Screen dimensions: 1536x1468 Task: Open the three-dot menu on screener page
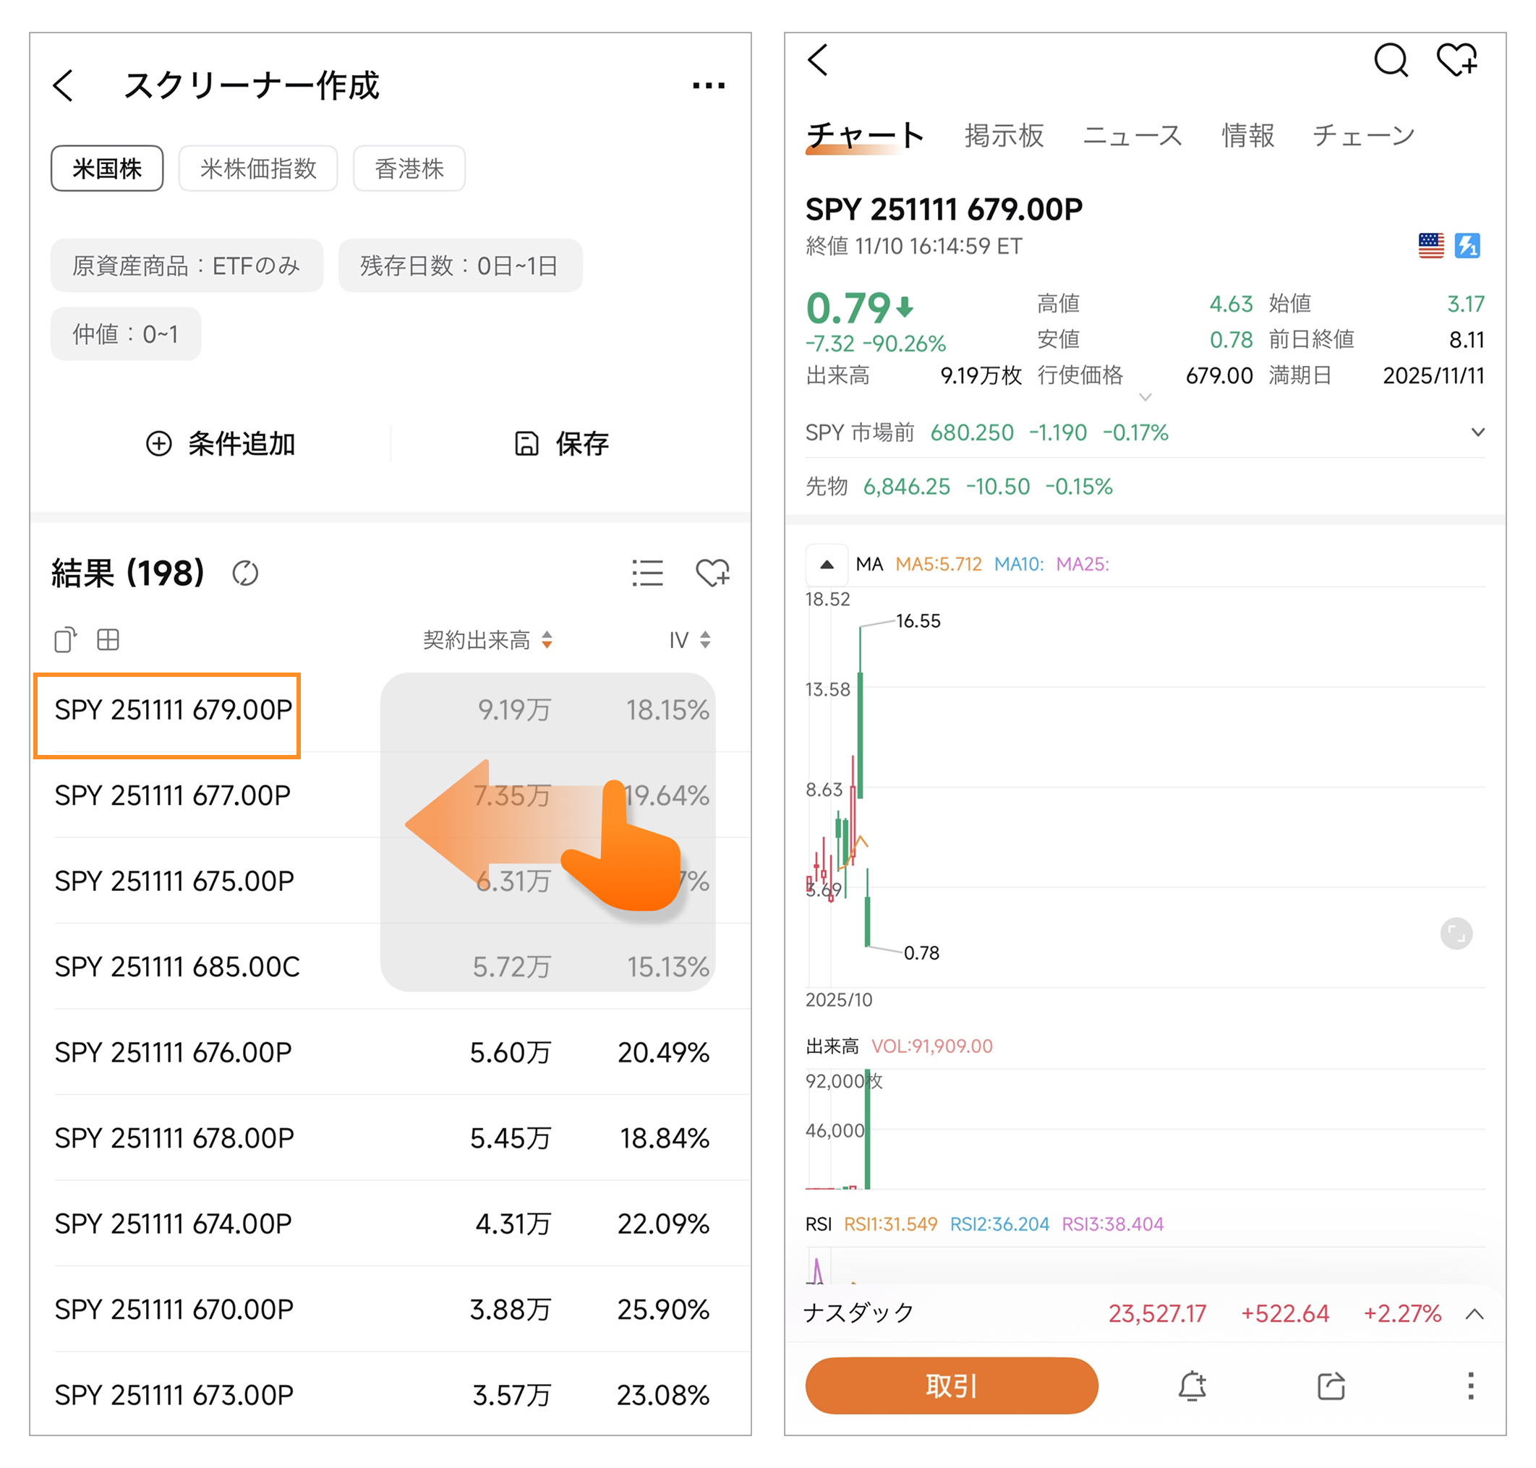pyautogui.click(x=708, y=85)
